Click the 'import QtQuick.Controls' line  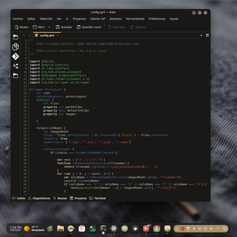click(49, 65)
